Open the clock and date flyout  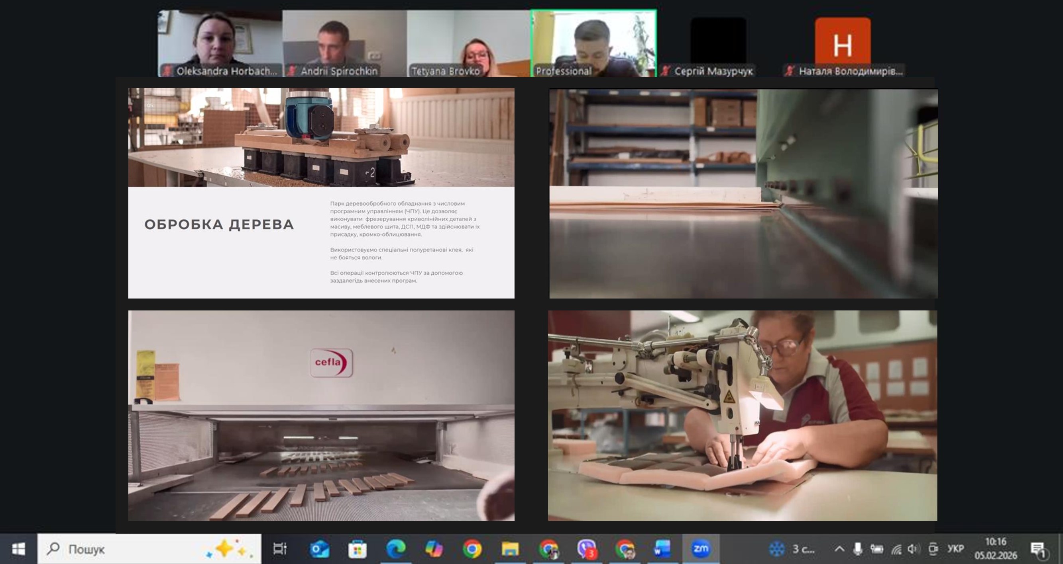click(995, 549)
